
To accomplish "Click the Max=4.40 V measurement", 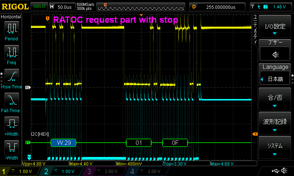I will coord(93,164).
